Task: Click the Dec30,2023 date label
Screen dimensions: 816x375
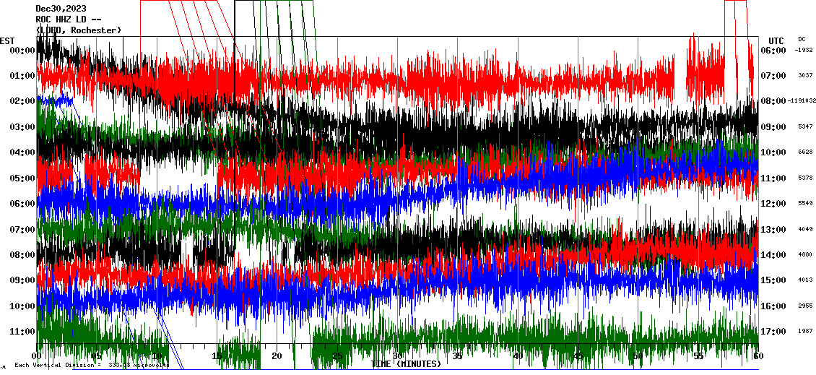Action: coord(61,9)
